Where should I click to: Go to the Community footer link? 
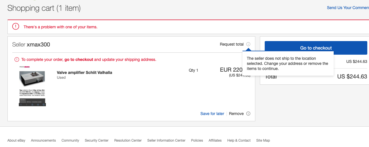[70, 140]
